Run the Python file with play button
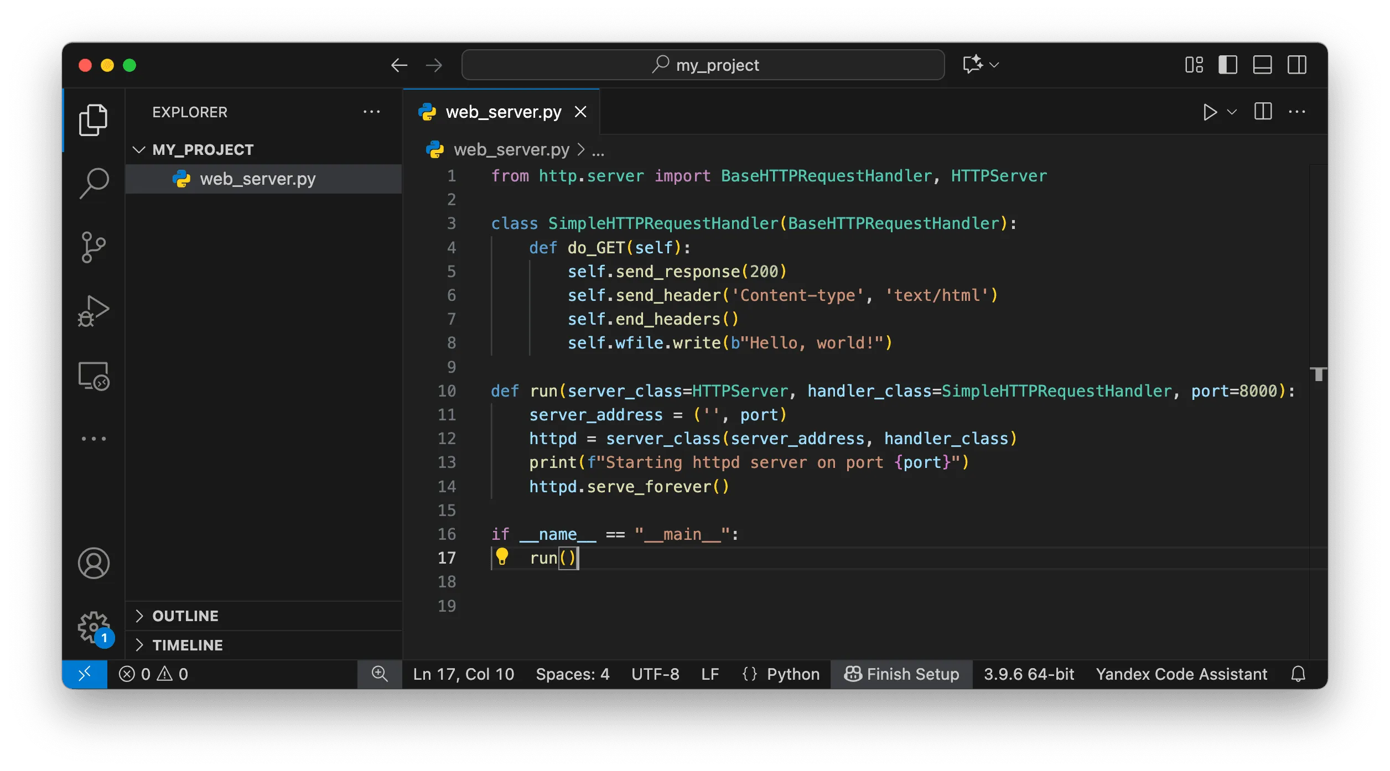1390x771 pixels. (x=1210, y=112)
